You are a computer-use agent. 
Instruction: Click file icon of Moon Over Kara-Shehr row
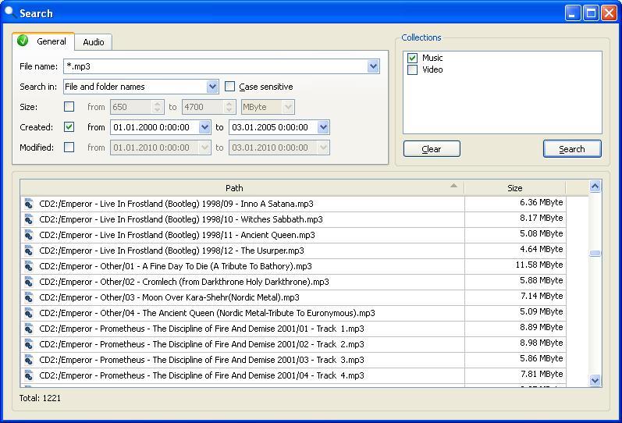[29, 297]
